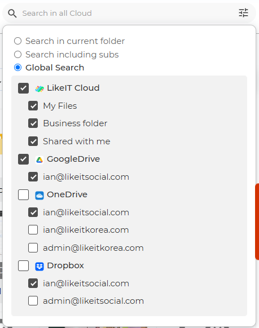Image resolution: width=259 pixels, height=328 pixels.
Task: Uncheck the GoogleDrive checkbox
Action: click(24, 159)
